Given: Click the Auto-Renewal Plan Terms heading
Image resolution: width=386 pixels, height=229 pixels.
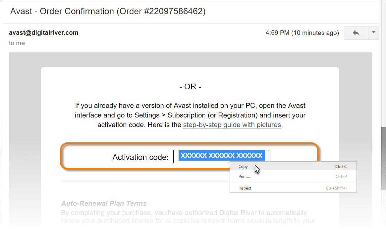Looking at the screenshot, I should (x=104, y=203).
